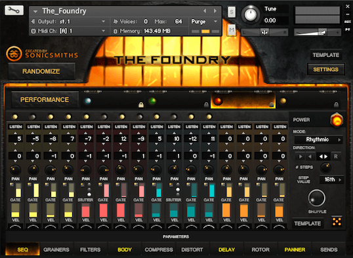Switch to the FILTERS tab
The image size is (353, 258).
click(x=91, y=249)
